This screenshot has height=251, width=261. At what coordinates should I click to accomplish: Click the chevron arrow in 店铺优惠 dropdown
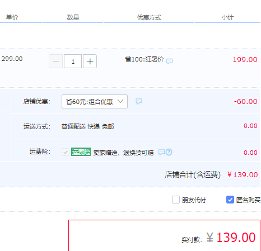point(120,101)
